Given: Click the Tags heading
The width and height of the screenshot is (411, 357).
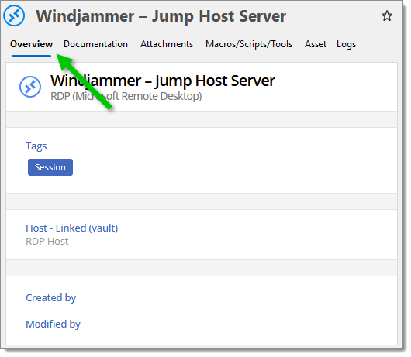Looking at the screenshot, I should (x=36, y=146).
